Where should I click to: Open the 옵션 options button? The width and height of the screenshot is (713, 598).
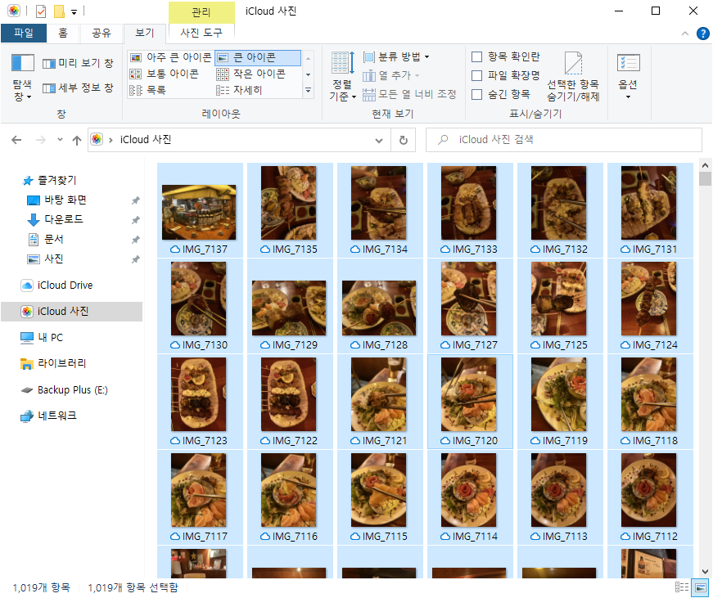(x=628, y=76)
